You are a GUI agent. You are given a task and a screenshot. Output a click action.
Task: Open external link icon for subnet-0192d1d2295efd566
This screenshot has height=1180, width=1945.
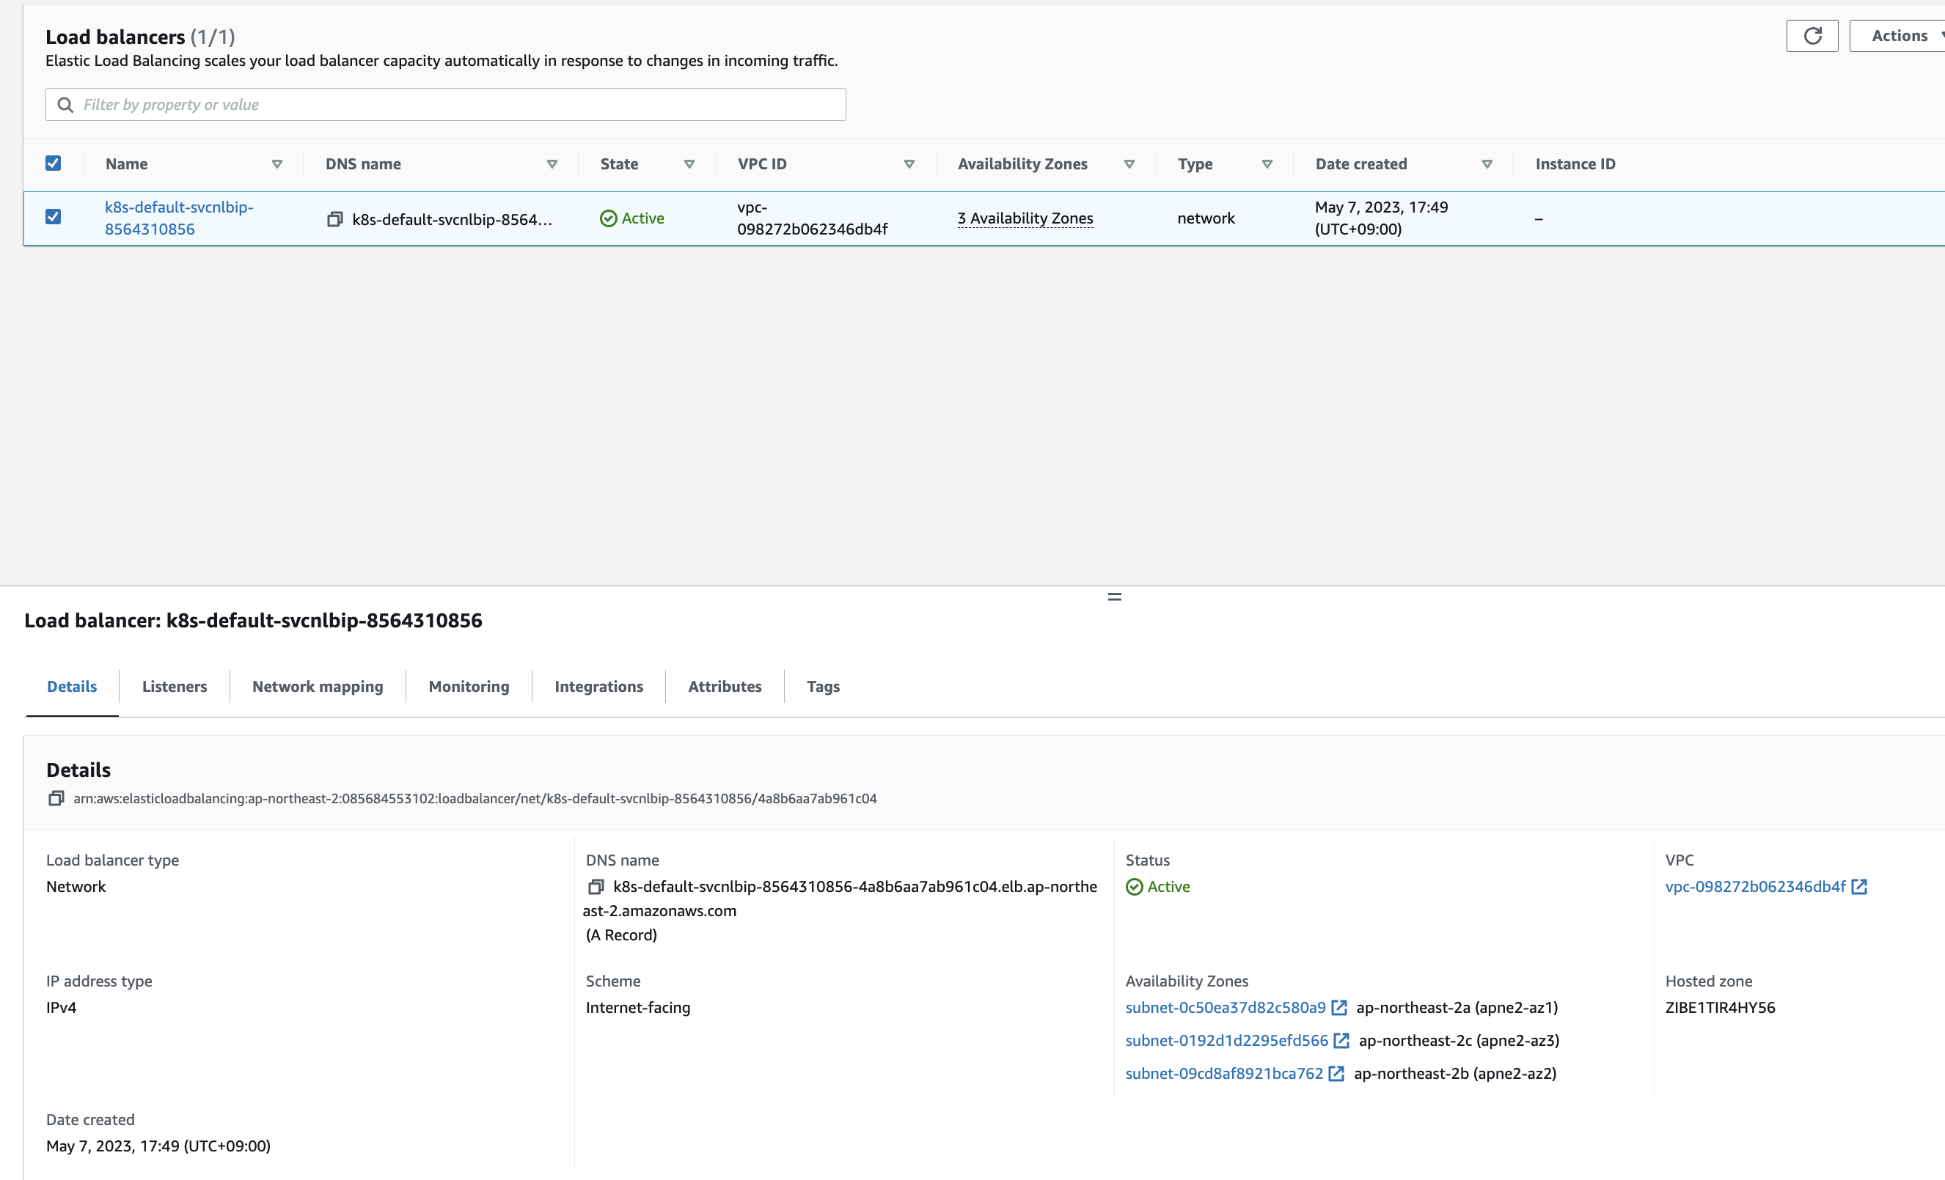tap(1341, 1041)
